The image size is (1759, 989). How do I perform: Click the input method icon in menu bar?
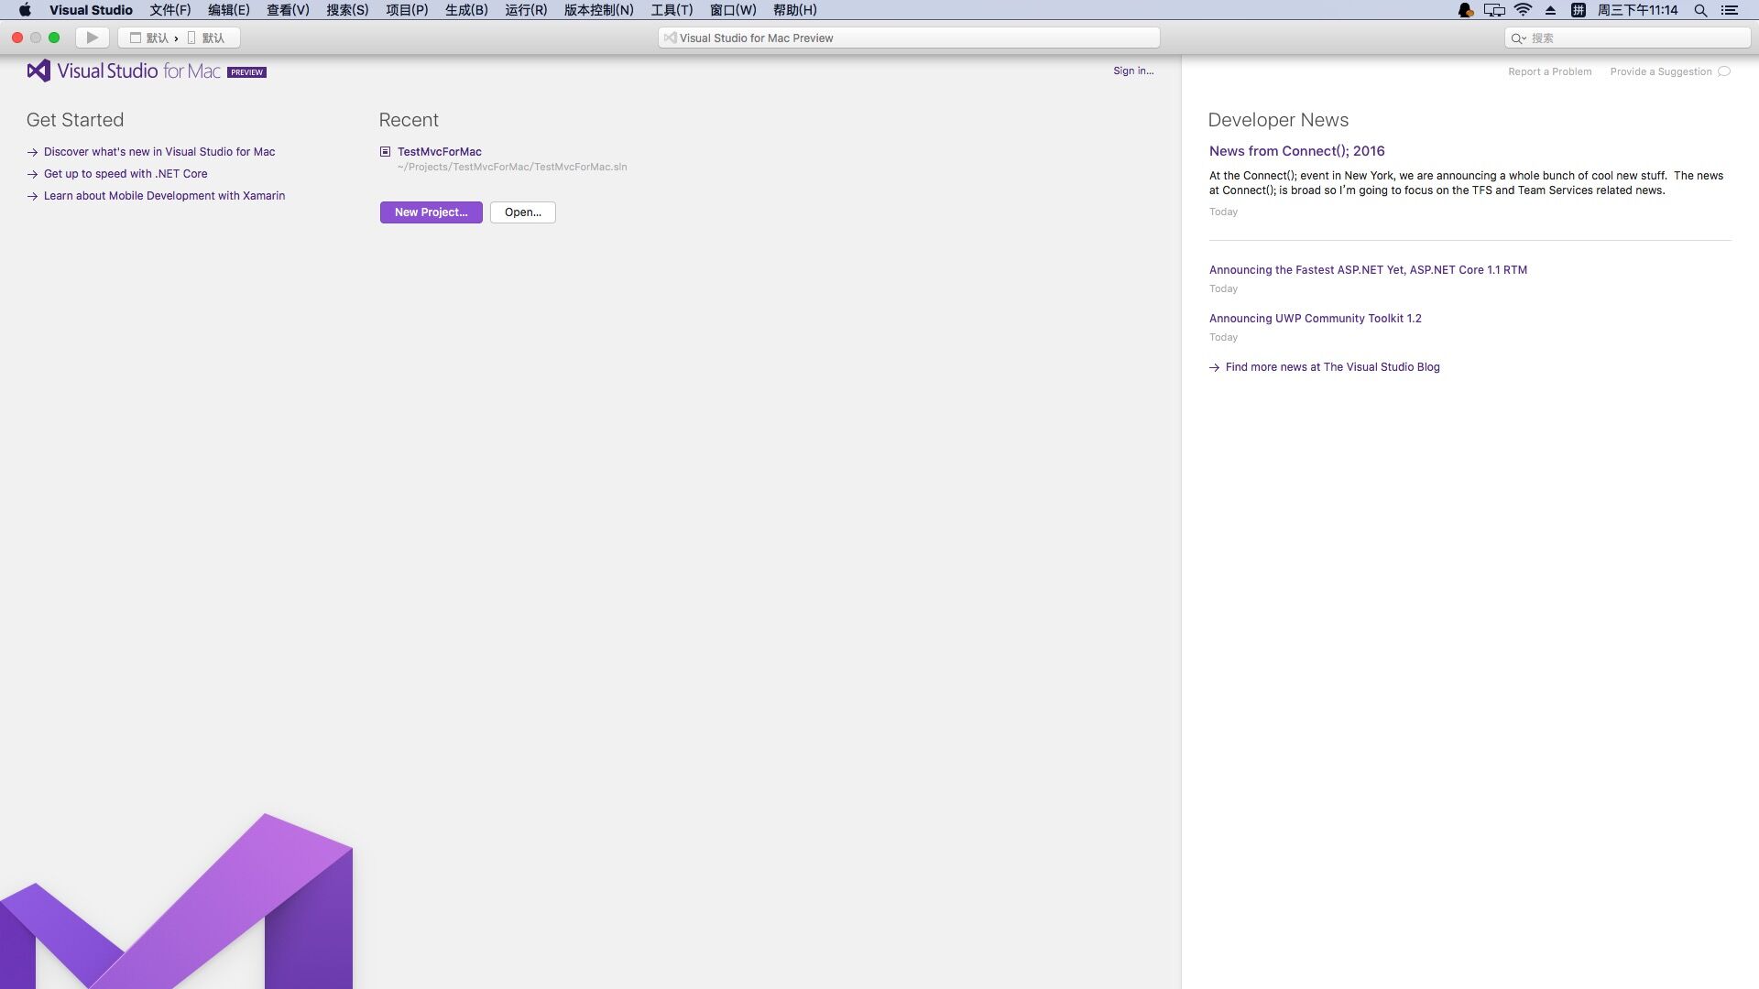click(1579, 10)
